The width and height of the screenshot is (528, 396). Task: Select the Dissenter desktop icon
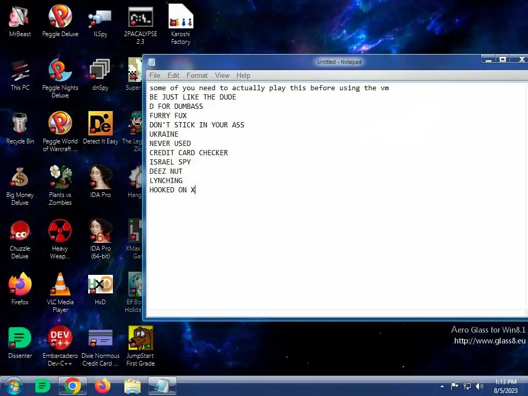click(20, 342)
